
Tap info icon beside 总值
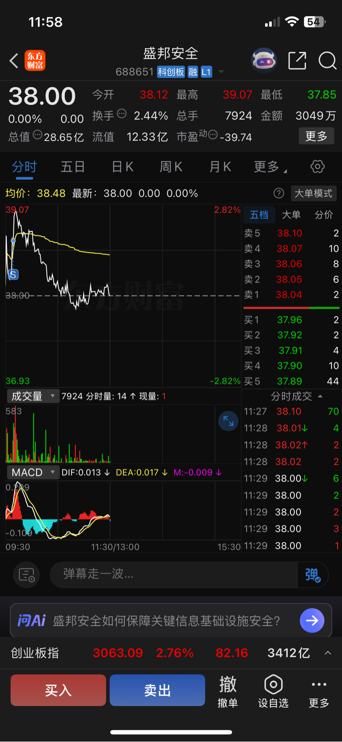pyautogui.click(x=37, y=134)
